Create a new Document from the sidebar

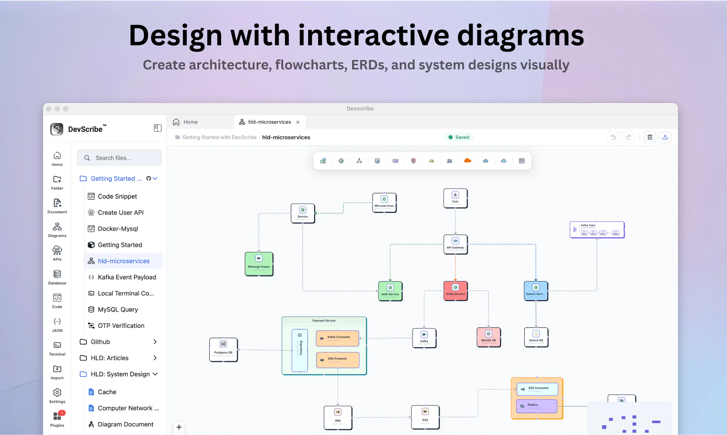(57, 206)
